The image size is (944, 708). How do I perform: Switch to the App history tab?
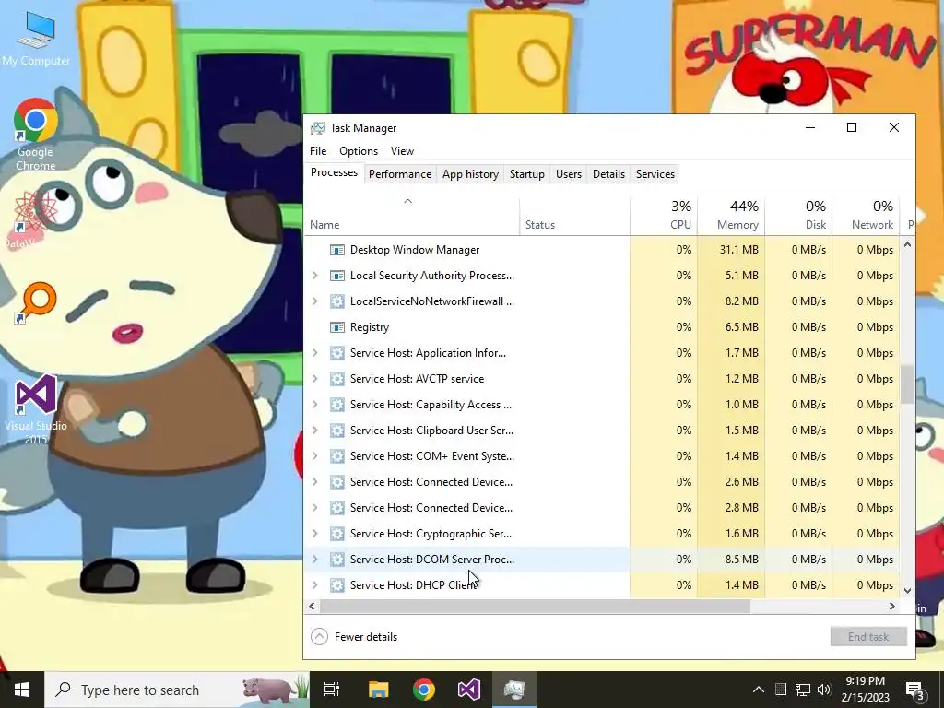tap(470, 174)
